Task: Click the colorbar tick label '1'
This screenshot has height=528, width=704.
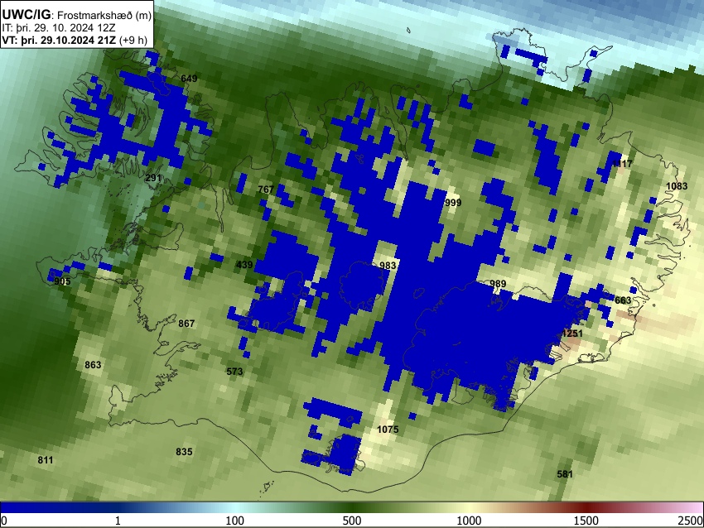Action: [x=118, y=521]
